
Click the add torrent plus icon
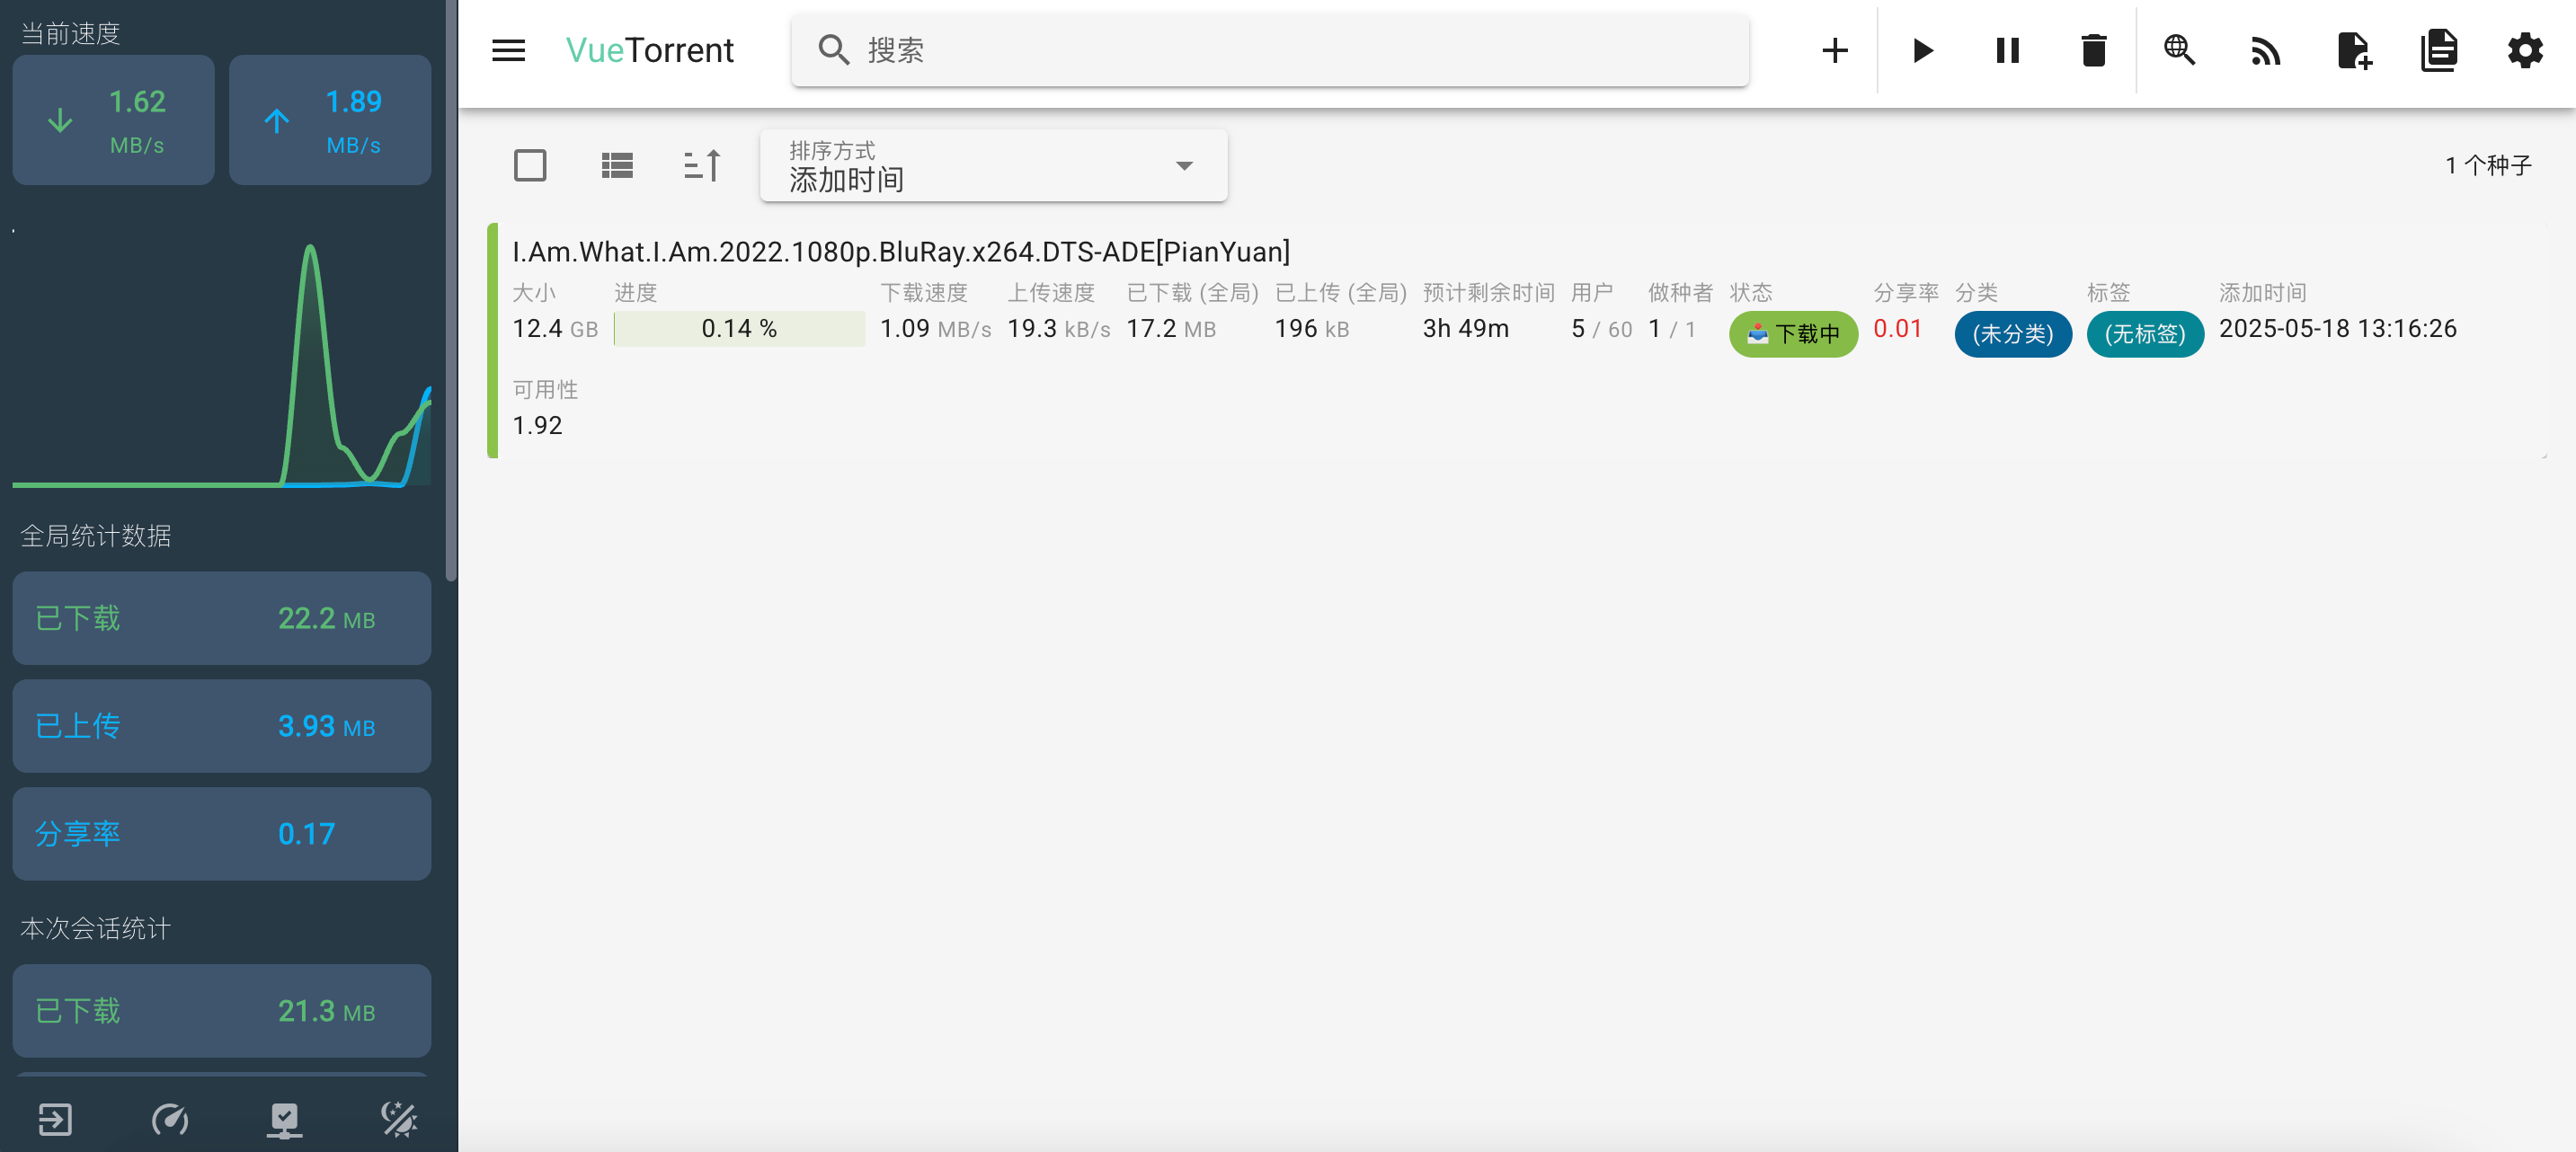tap(1834, 50)
